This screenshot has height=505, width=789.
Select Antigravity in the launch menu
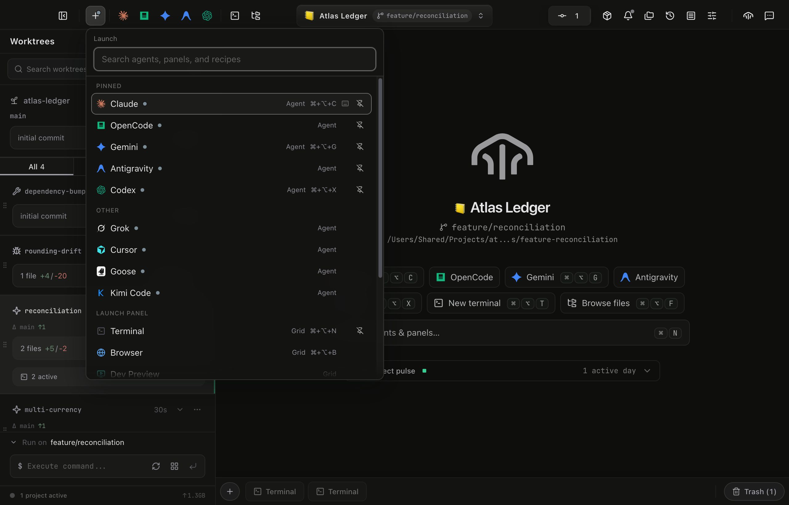[231, 168]
